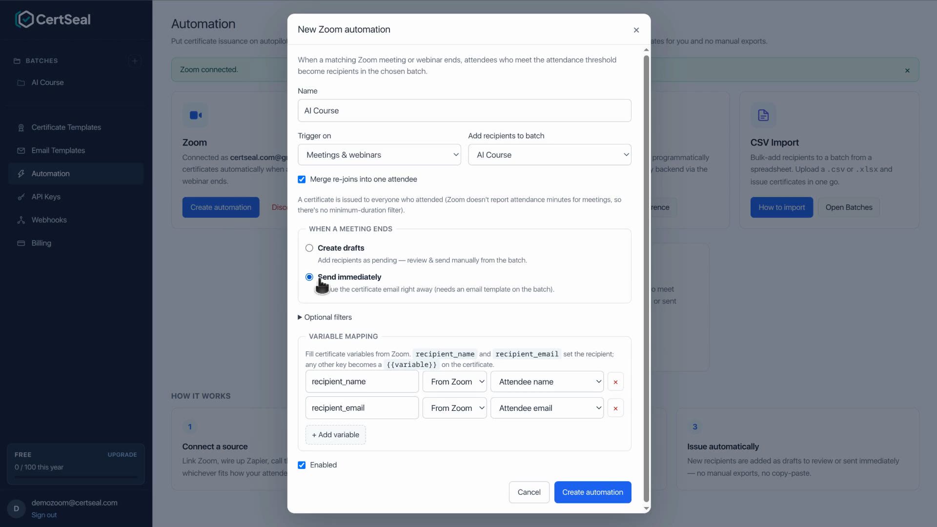Click step 3 badge in How it works
Viewport: 937px width, 527px height.
[x=695, y=427]
